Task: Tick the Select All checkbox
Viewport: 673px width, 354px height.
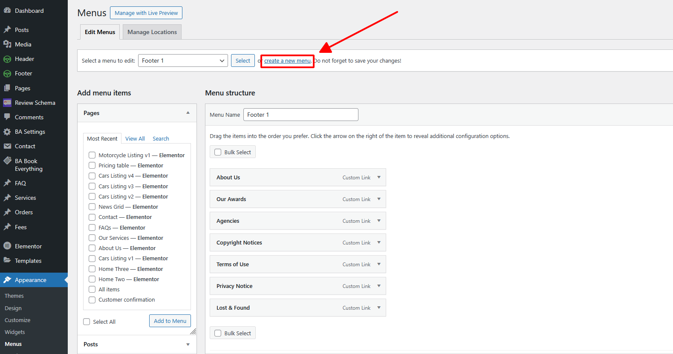Action: 87,322
